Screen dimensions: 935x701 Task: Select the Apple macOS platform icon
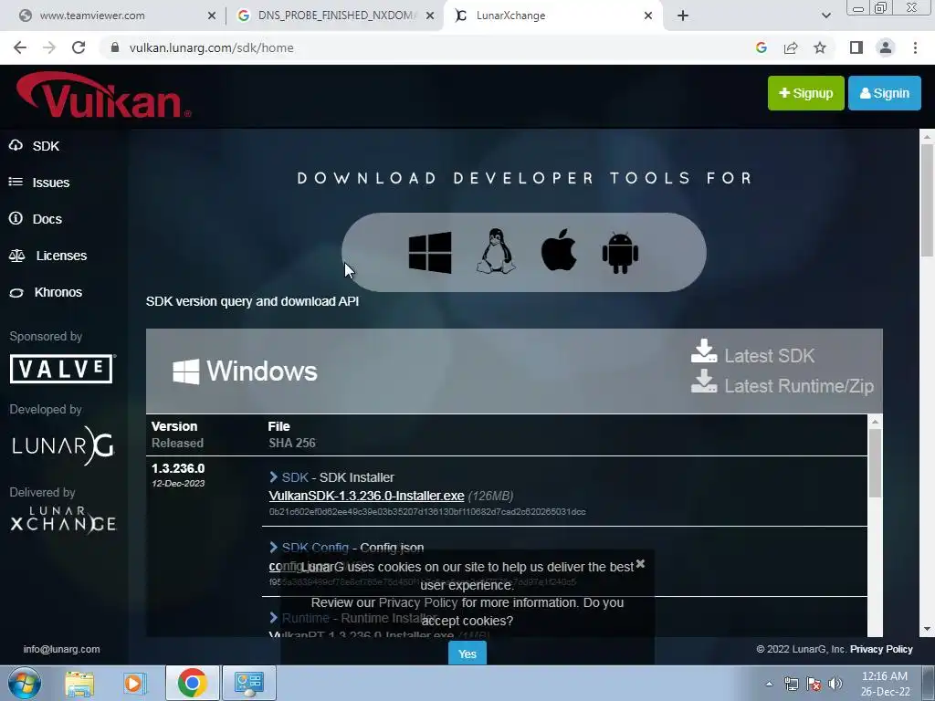pos(559,250)
